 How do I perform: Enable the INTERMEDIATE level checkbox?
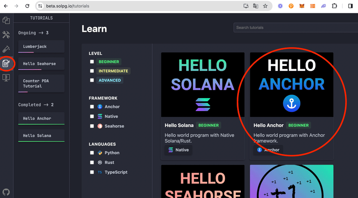coord(92,71)
